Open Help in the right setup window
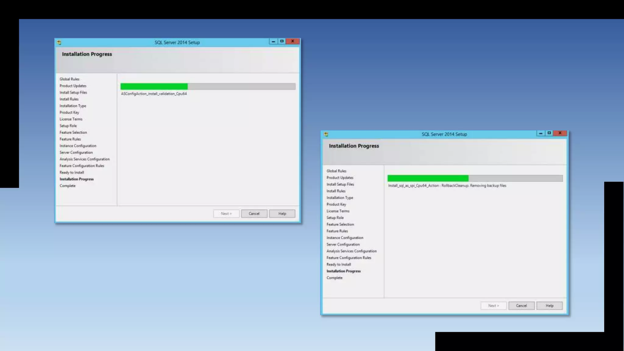This screenshot has width=624, height=351. point(549,306)
